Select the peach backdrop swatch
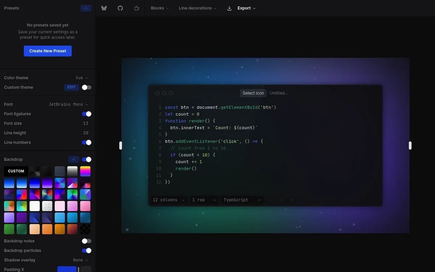The image size is (435, 272). coord(34,229)
